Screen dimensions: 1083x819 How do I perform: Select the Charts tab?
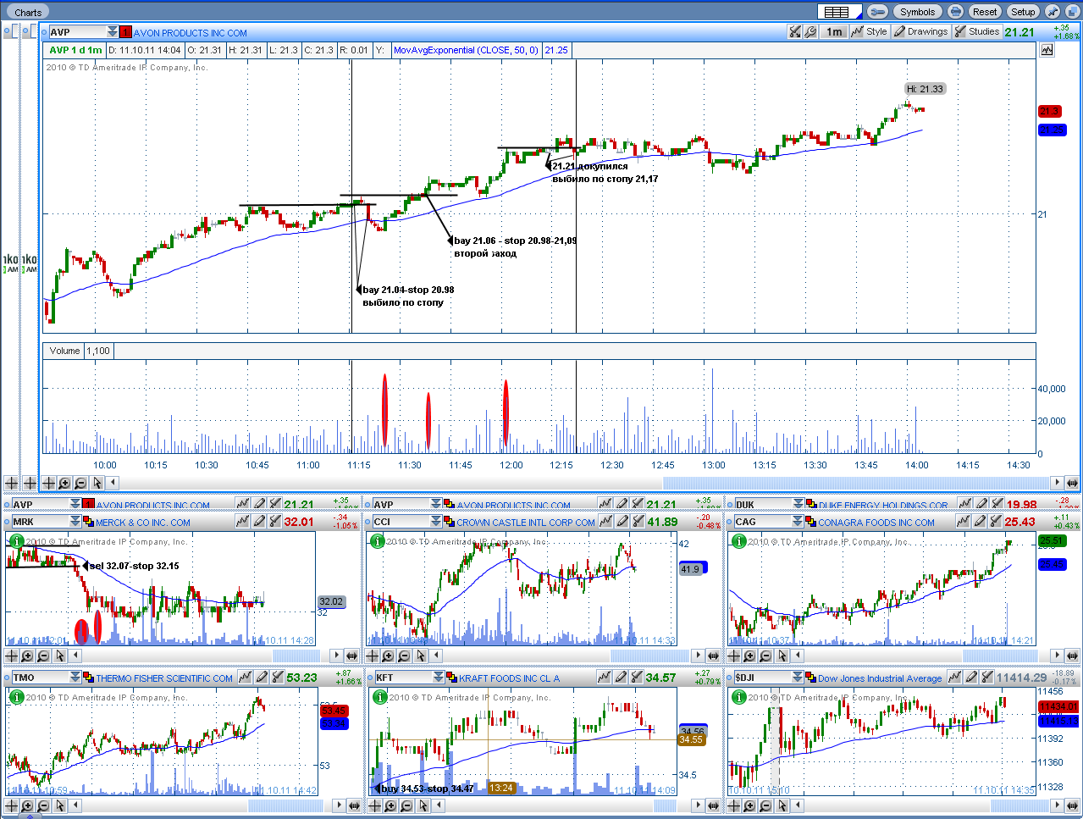pyautogui.click(x=28, y=12)
